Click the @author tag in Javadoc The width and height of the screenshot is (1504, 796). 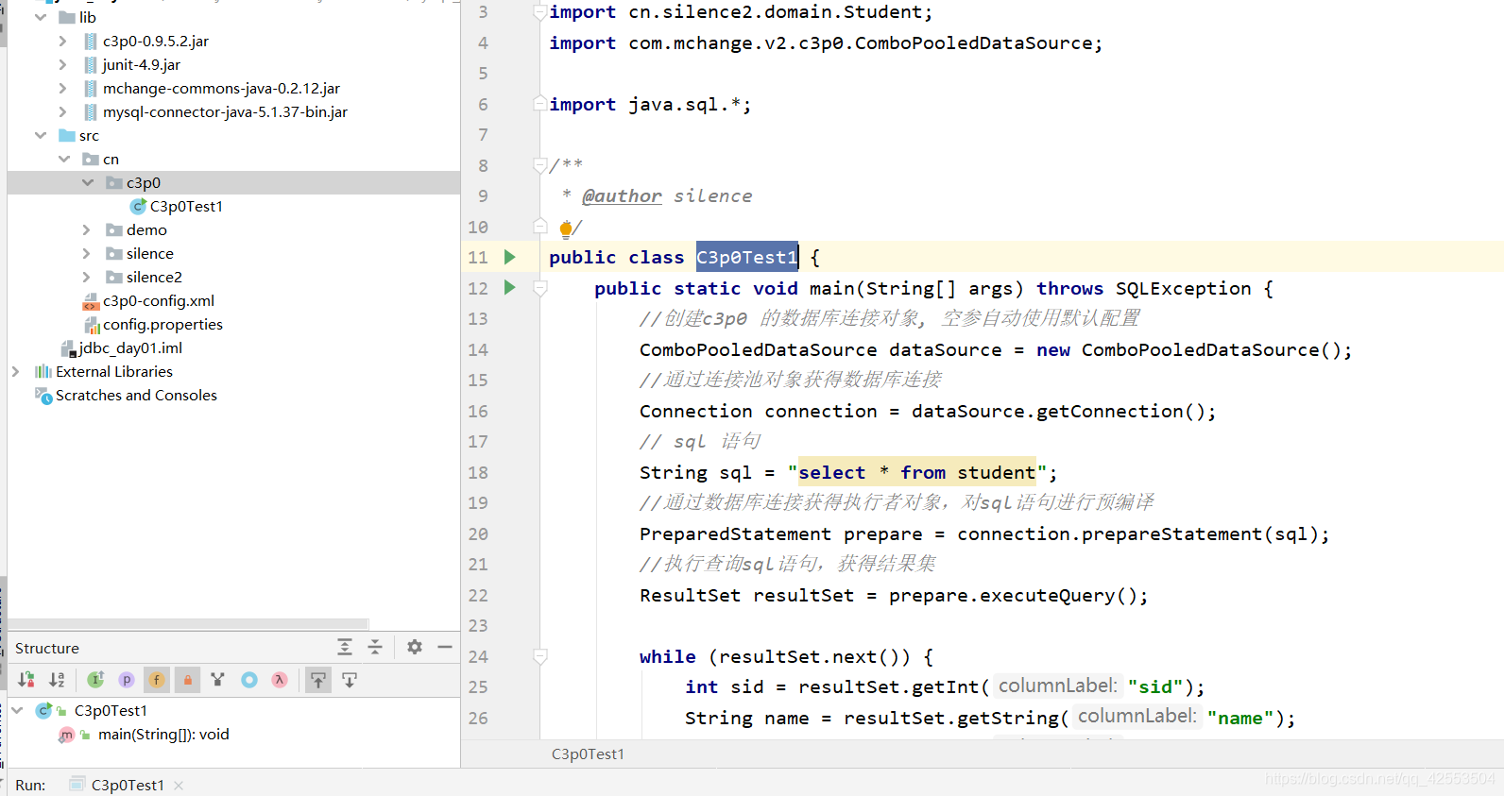622,195
